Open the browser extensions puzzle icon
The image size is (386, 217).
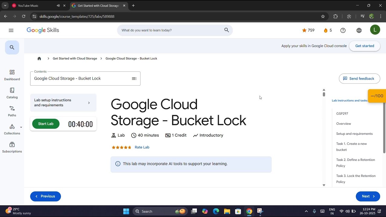click(336, 16)
